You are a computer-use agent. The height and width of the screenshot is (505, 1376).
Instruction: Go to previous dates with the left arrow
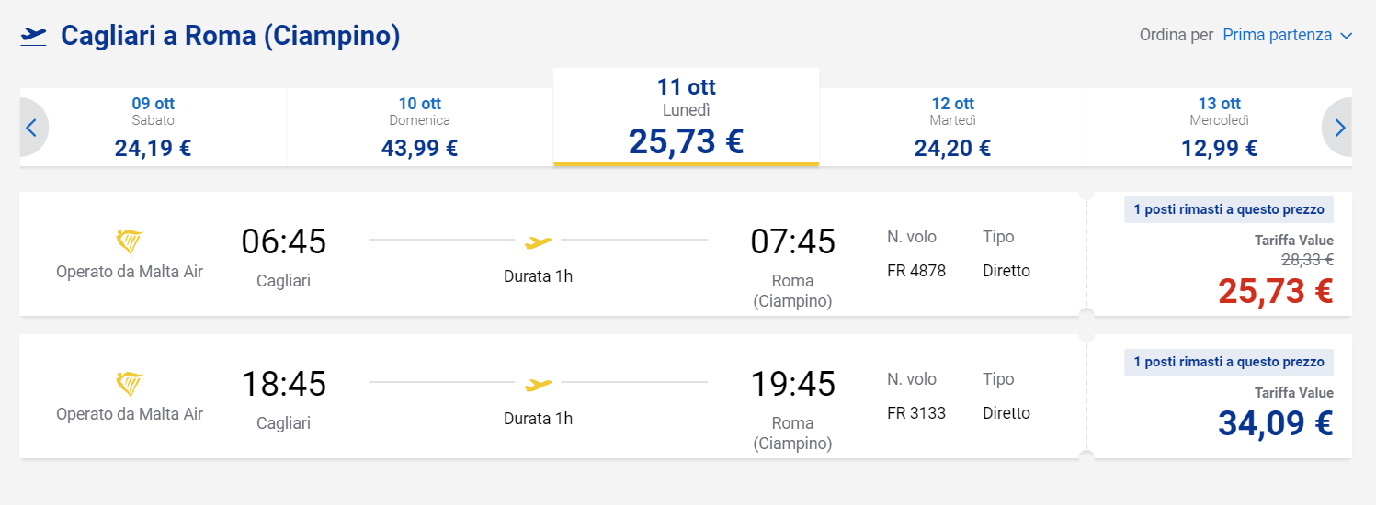(x=32, y=128)
